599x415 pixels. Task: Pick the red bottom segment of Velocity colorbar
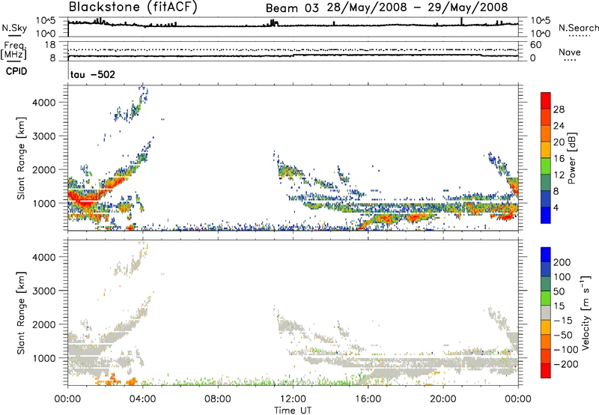click(x=546, y=371)
